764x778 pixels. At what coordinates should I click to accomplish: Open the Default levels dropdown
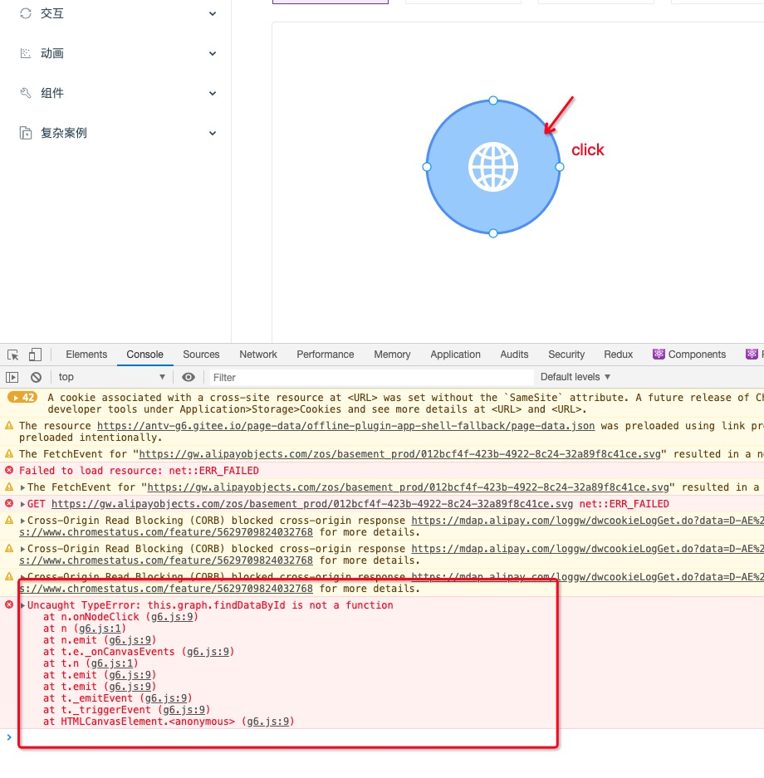point(575,377)
